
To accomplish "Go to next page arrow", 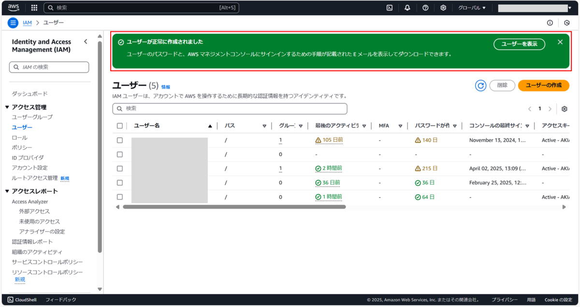I will point(550,109).
